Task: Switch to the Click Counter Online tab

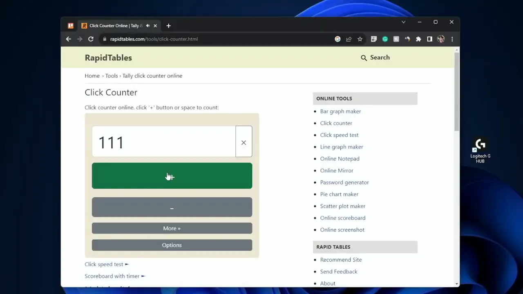Action: (x=116, y=26)
